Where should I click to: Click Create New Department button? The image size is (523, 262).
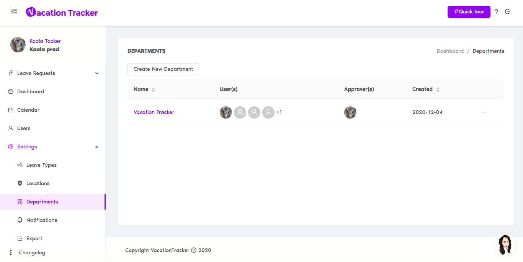[x=163, y=69]
